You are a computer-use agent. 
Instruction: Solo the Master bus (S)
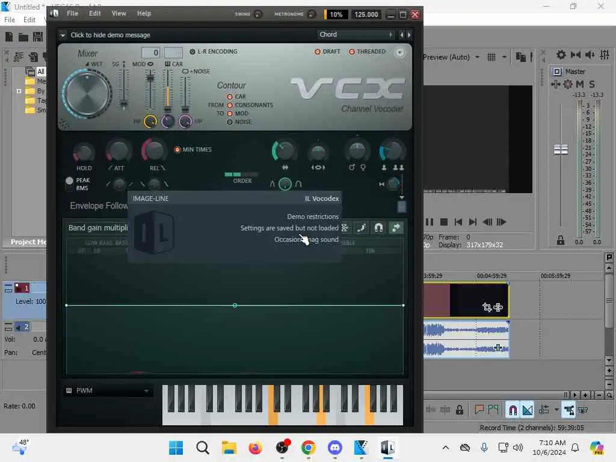[592, 84]
